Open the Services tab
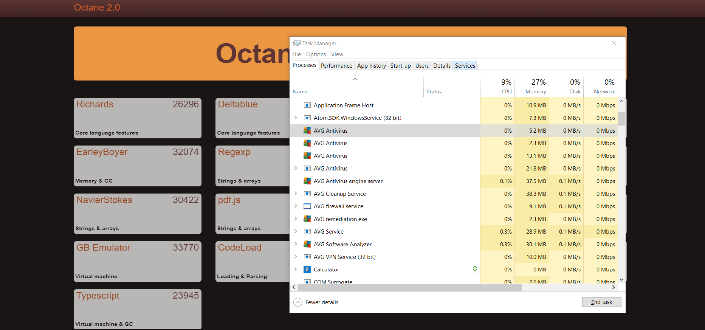This screenshot has width=705, height=330. click(x=465, y=66)
